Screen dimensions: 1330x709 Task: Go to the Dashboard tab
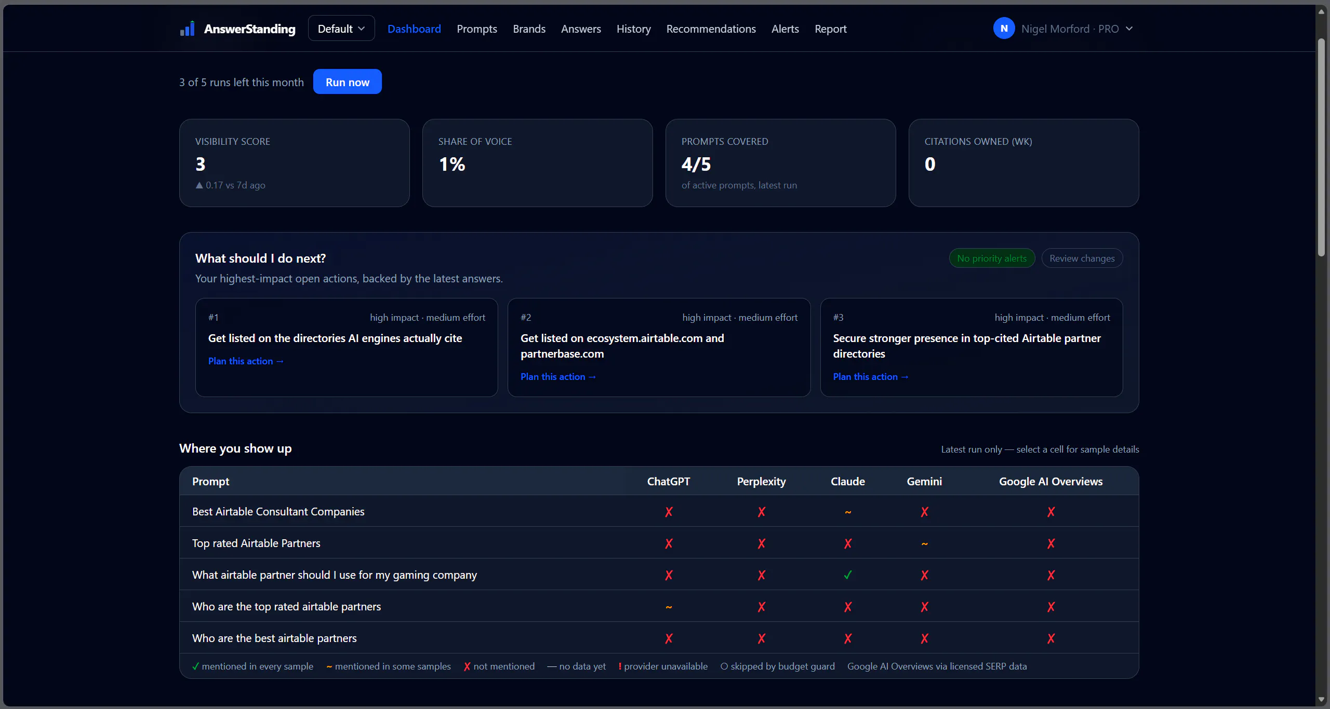(414, 29)
